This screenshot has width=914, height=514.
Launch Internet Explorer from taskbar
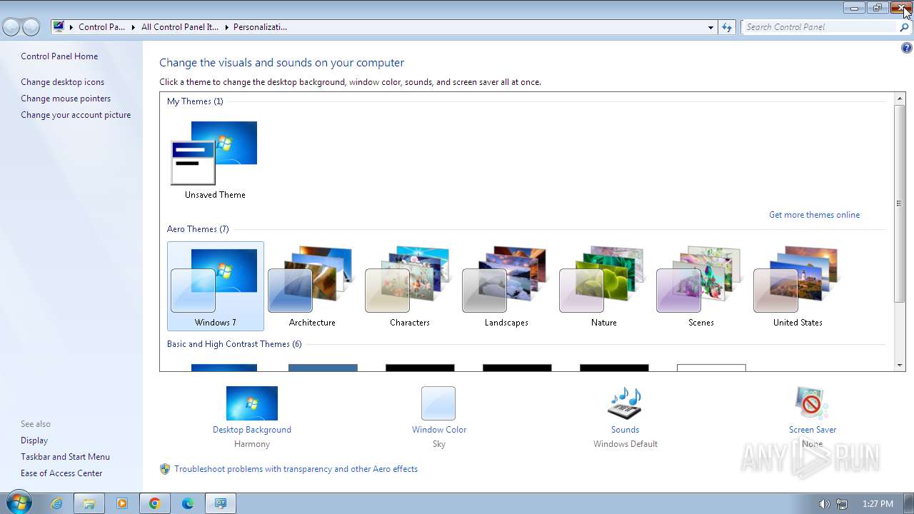pyautogui.click(x=56, y=503)
